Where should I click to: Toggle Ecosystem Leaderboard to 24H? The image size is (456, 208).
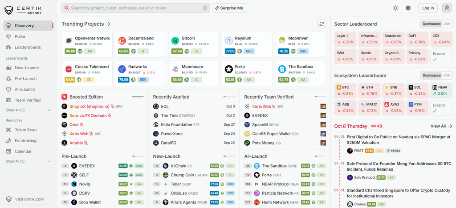(447, 76)
